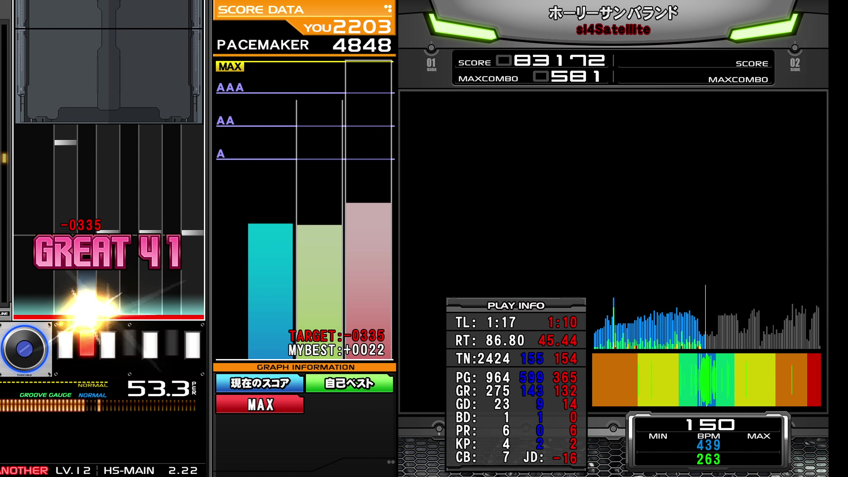Screen dimensions: 848x477
Task: Click the PG: 964 count row
Action: pos(516,377)
